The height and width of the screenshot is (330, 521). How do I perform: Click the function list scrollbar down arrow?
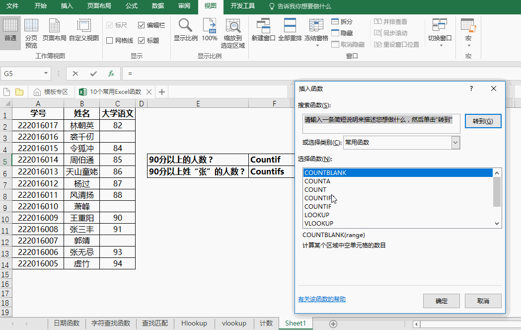[x=497, y=224]
